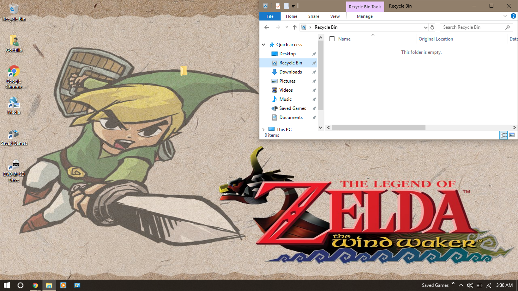
Task: Sort by the Name column header
Action: pyautogui.click(x=344, y=39)
